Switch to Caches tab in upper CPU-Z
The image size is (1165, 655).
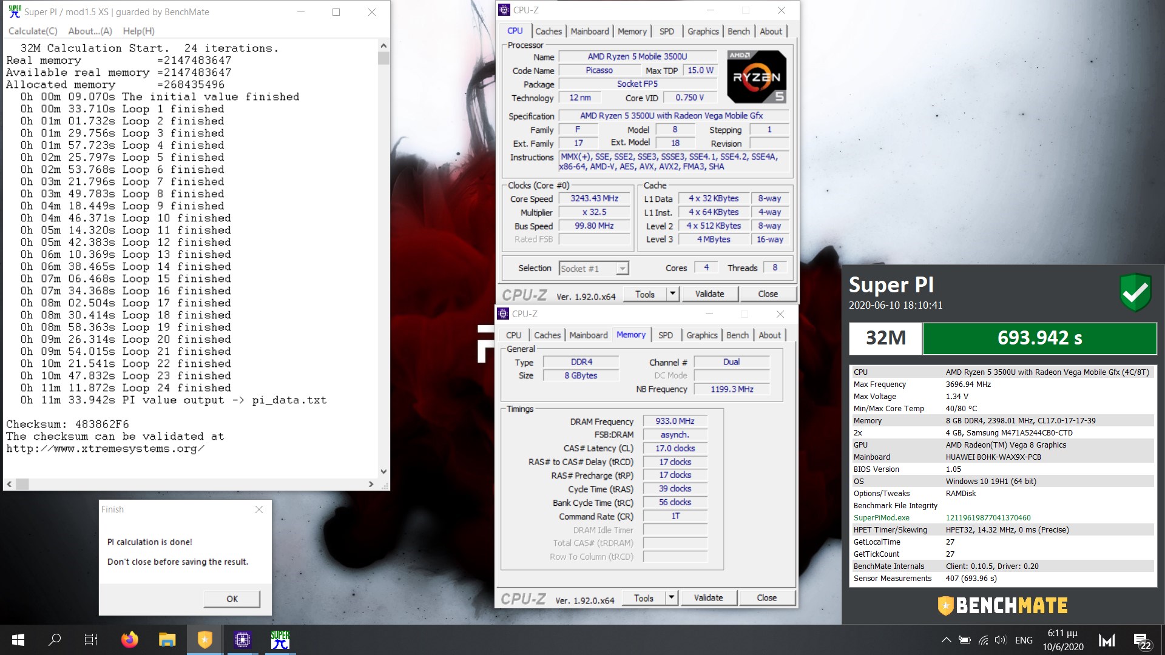point(549,31)
